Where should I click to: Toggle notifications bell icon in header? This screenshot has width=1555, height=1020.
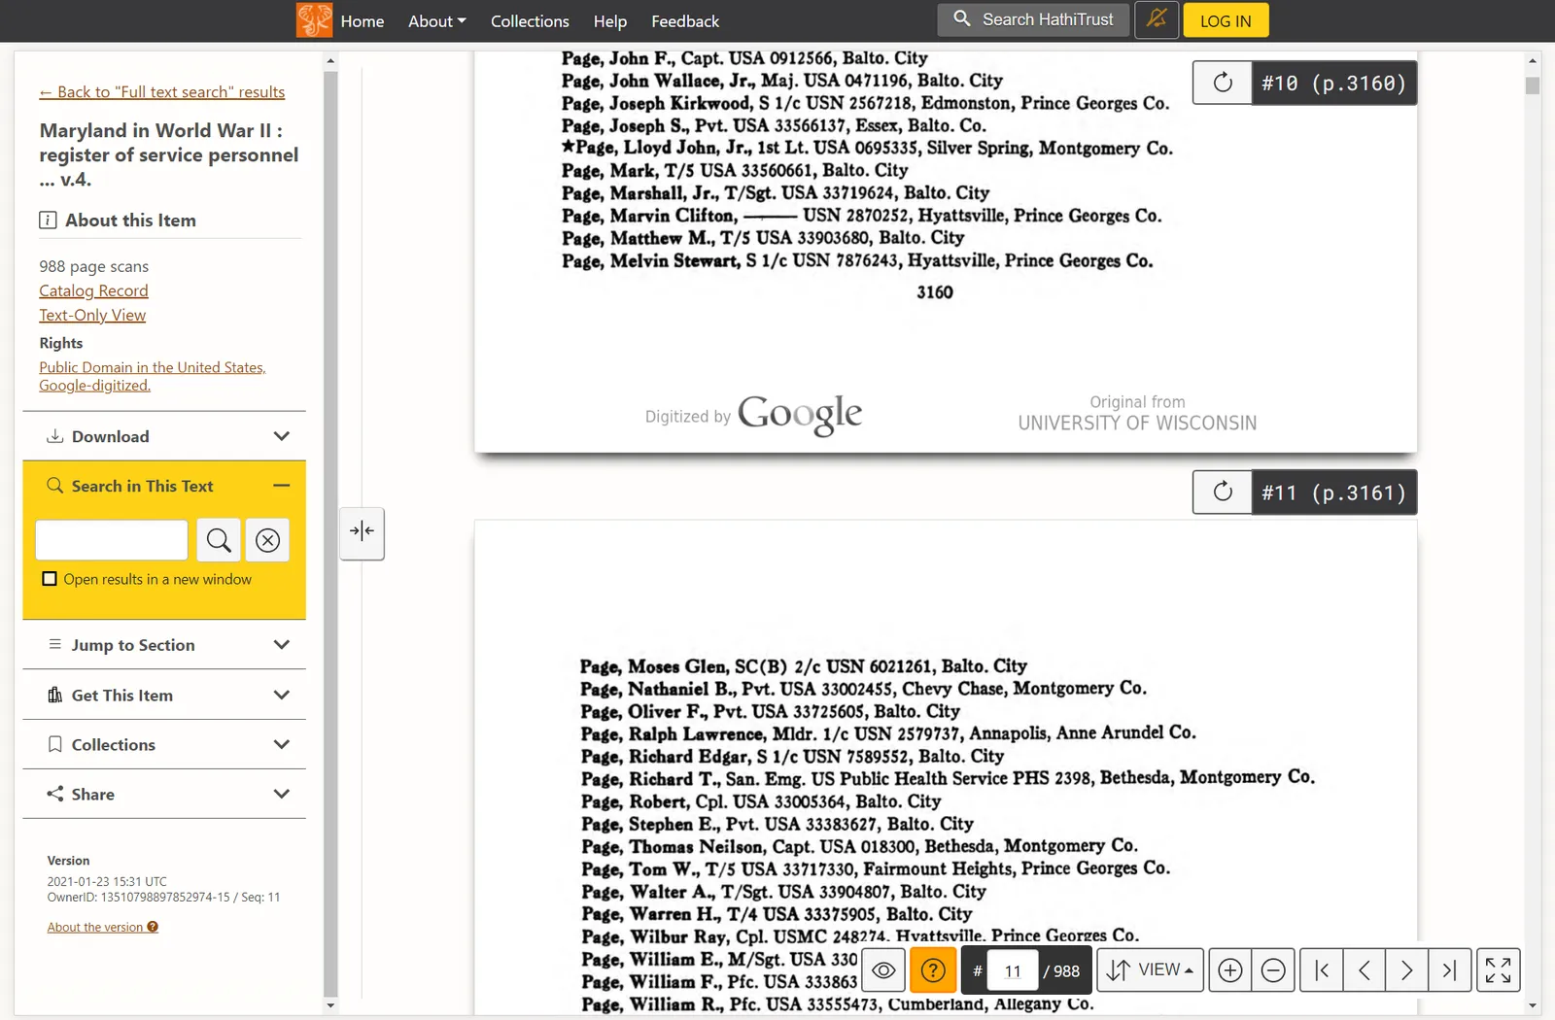pos(1157,20)
